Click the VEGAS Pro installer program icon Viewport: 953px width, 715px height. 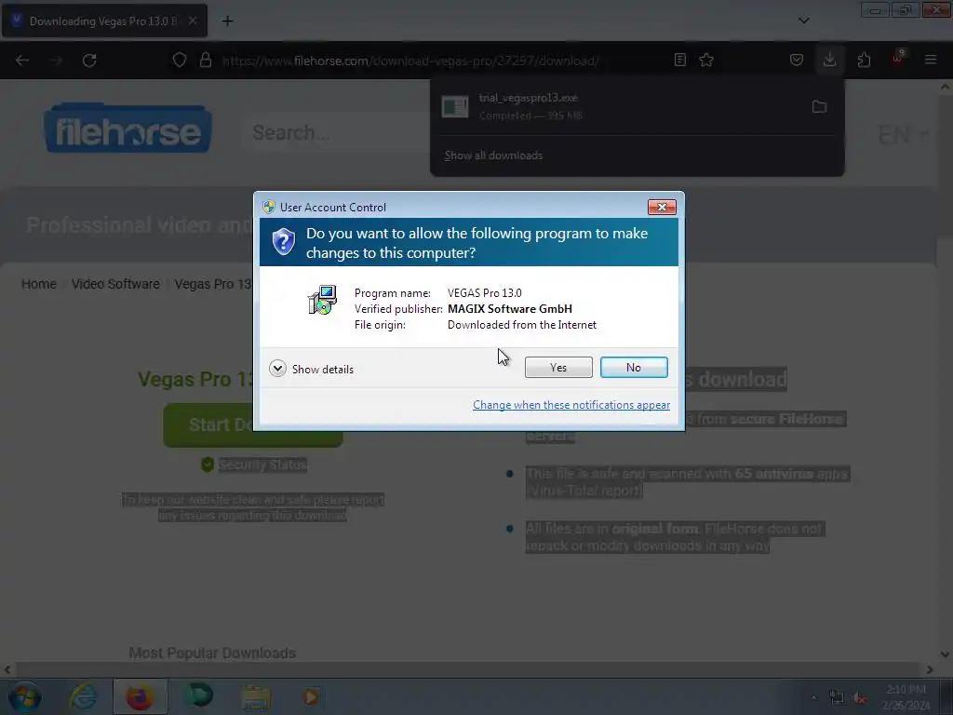pos(322,300)
